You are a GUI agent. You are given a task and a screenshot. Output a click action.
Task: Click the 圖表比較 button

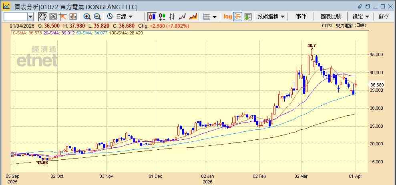tap(331, 17)
